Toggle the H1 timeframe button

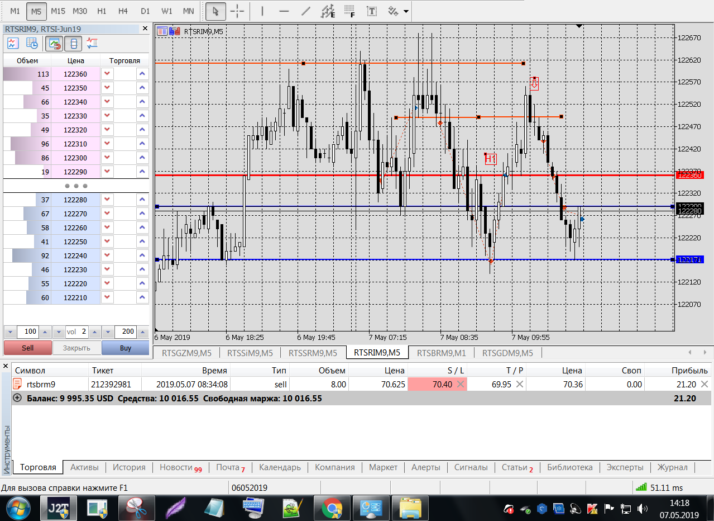tap(102, 11)
